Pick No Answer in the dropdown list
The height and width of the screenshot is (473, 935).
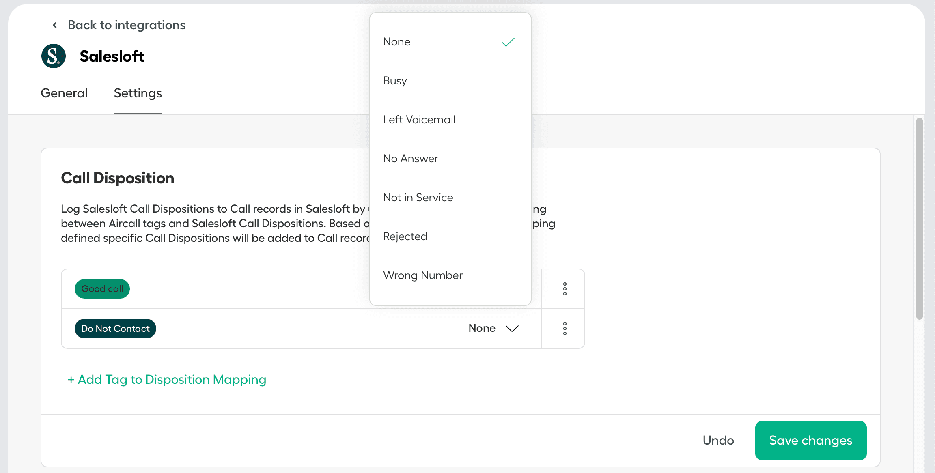click(x=410, y=159)
